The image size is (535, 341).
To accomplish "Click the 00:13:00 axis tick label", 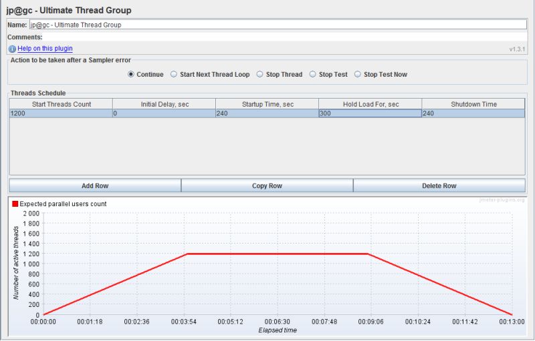I will coord(512,322).
